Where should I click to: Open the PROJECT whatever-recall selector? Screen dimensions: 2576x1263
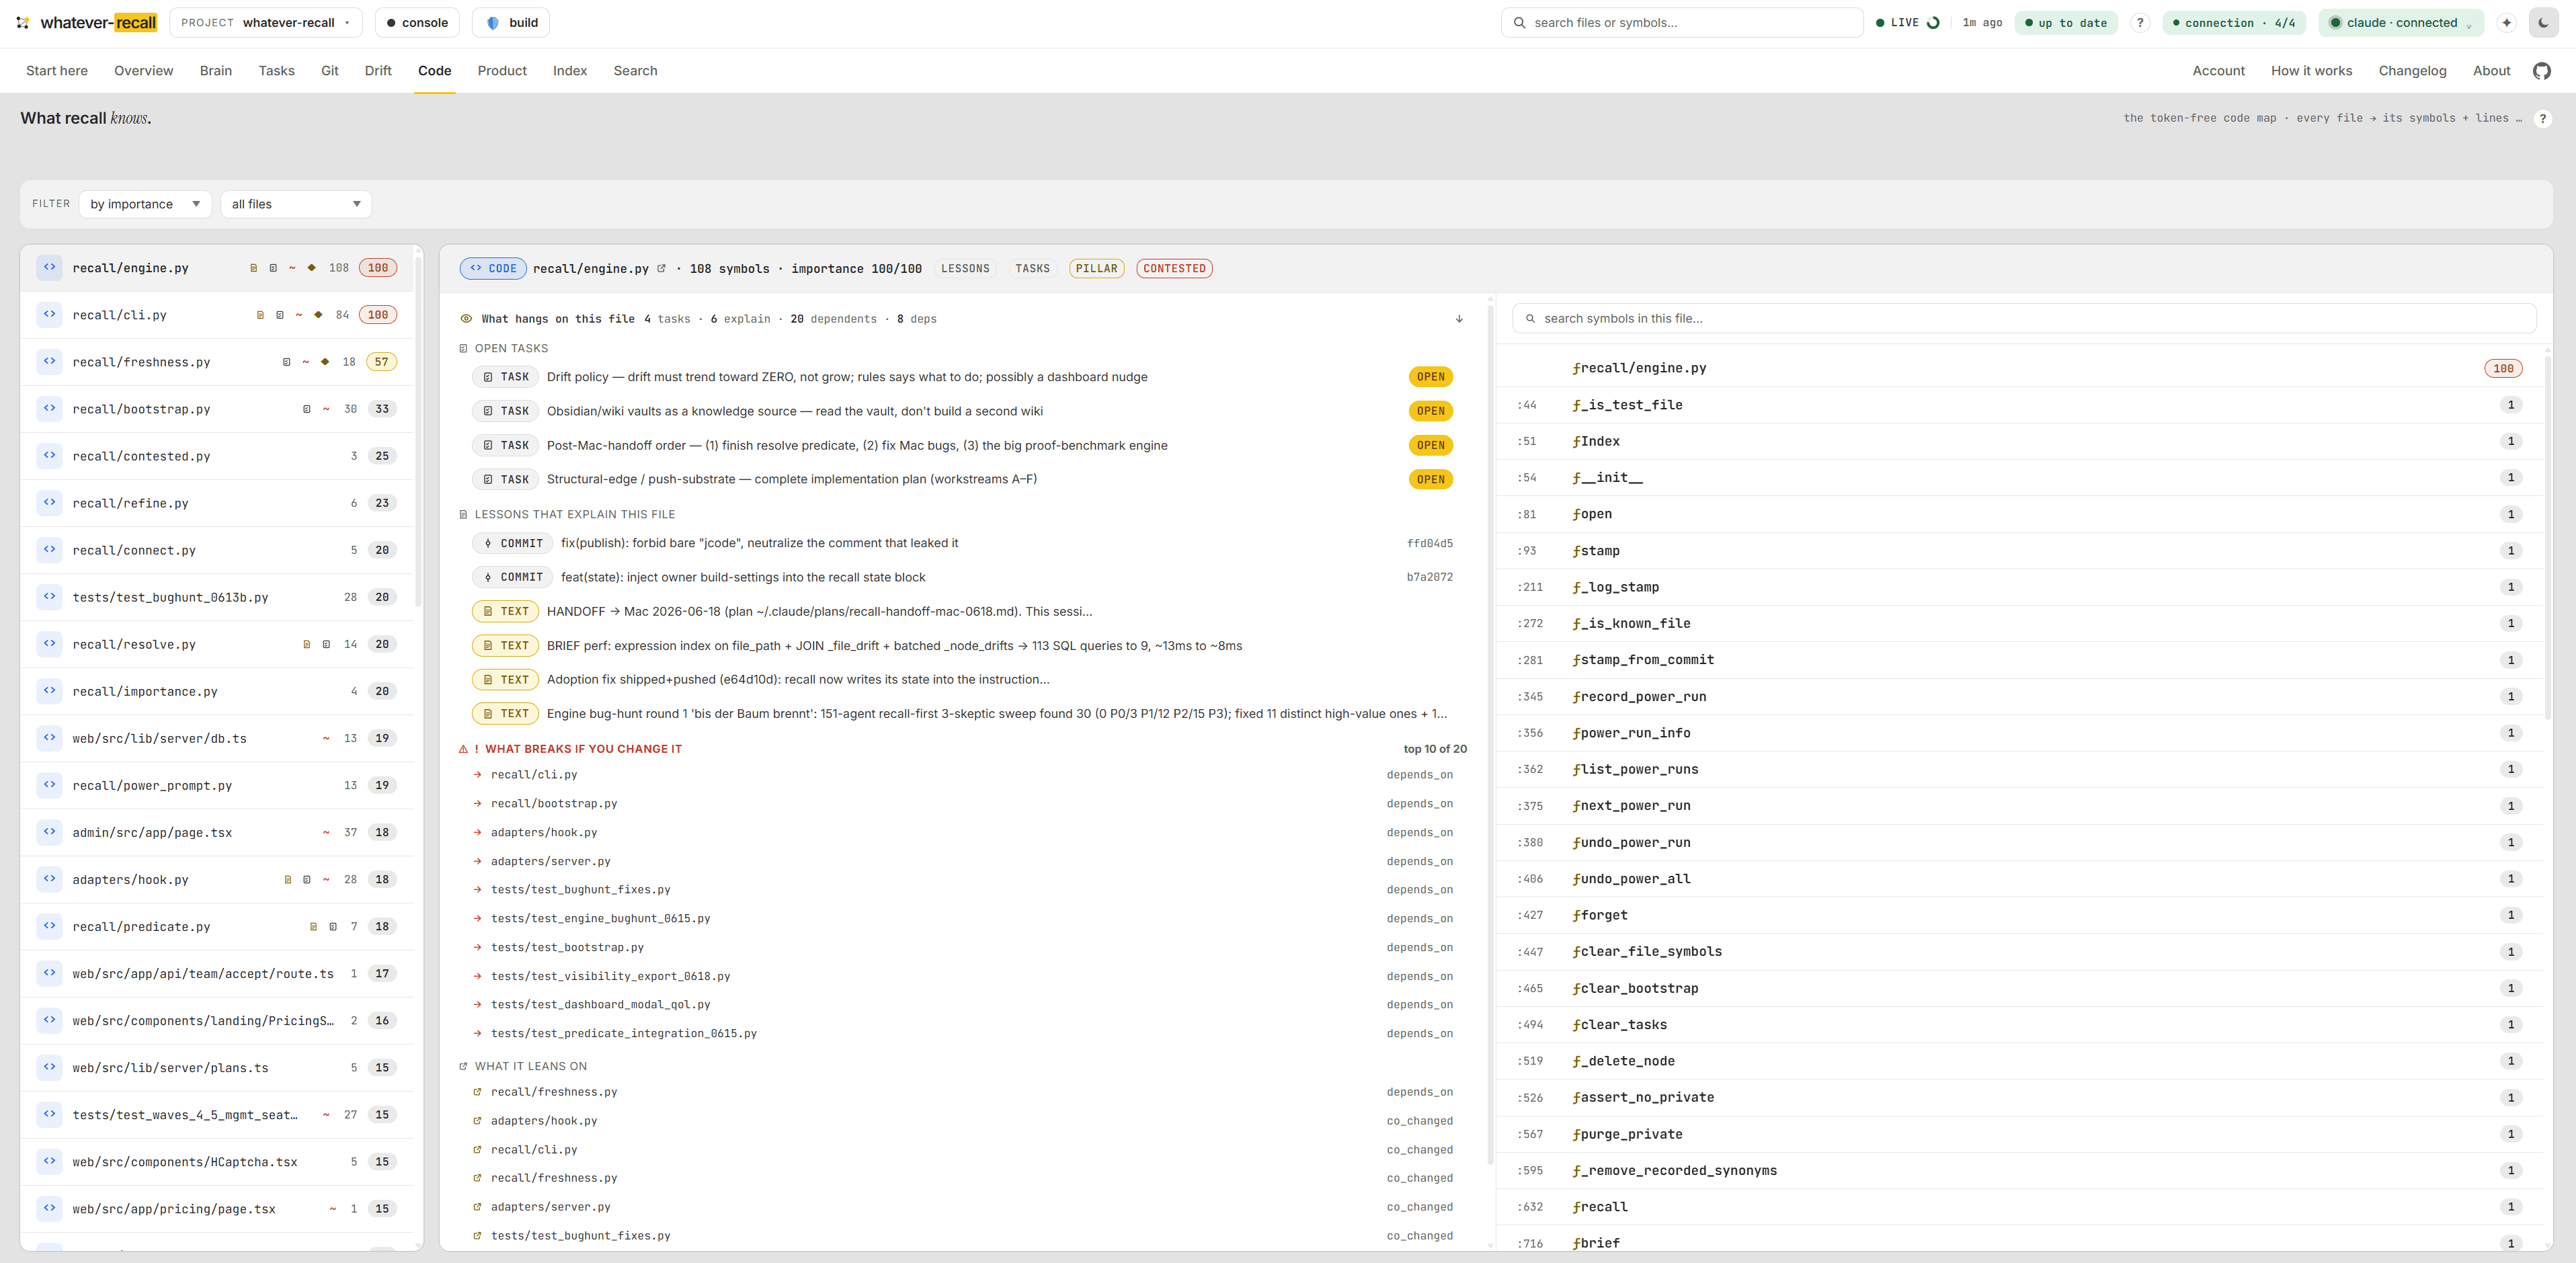tap(266, 23)
